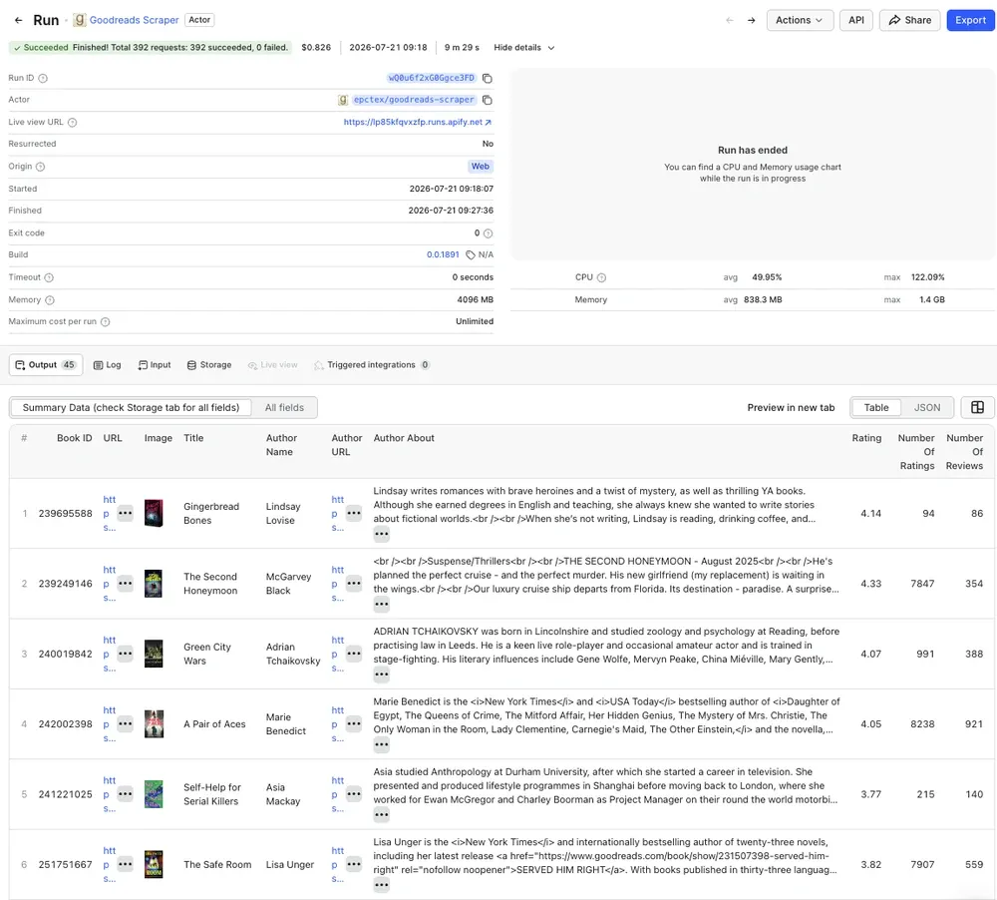
Task: Click the blue Export button
Action: [x=970, y=20]
